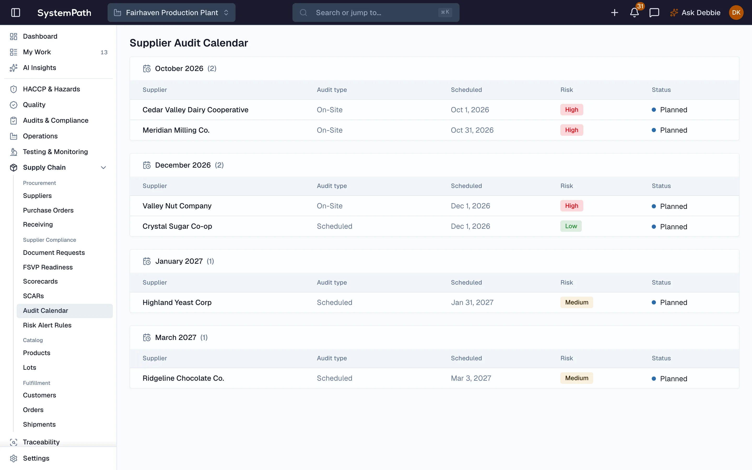This screenshot has width=752, height=470.
Task: Click the Supply Chain box icon
Action: [13, 168]
